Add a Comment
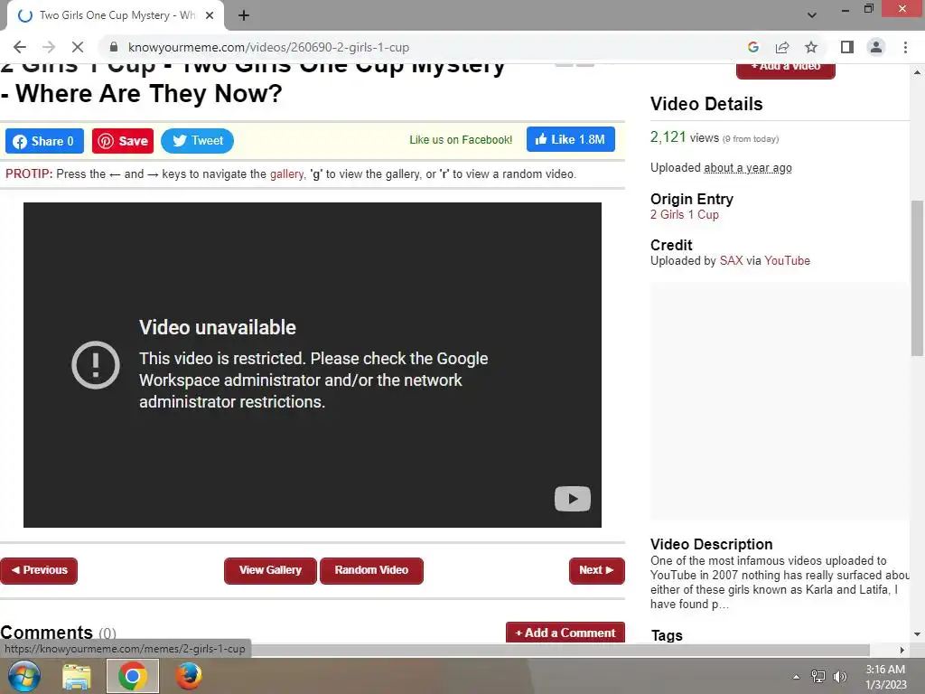Viewport: 925px width, 694px height. point(565,633)
